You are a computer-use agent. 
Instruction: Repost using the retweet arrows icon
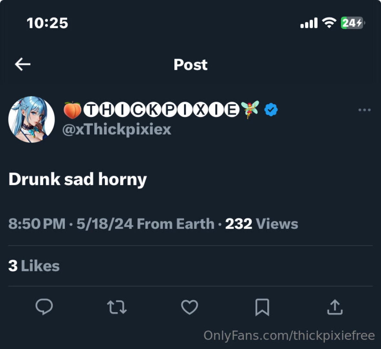117,307
